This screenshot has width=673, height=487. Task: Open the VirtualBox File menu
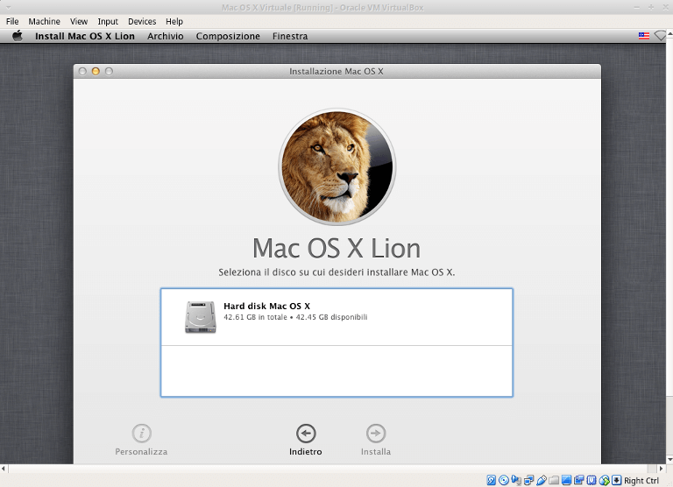pyautogui.click(x=12, y=21)
